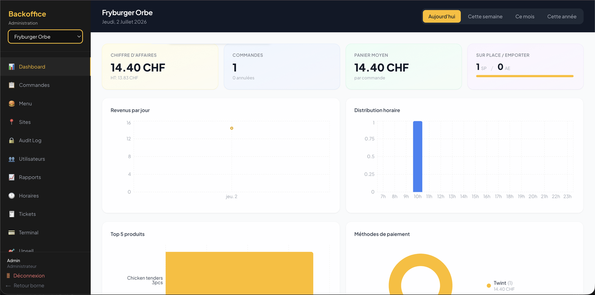
Task: Click the "Top 5 produits" heading
Action: [127, 234]
